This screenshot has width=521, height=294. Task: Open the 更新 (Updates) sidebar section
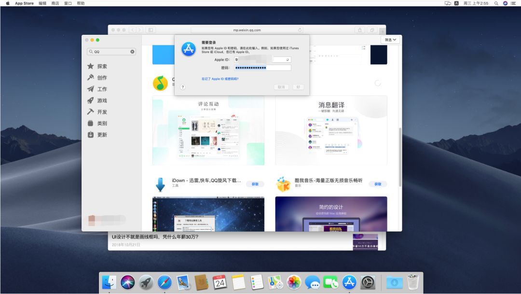pos(97,135)
